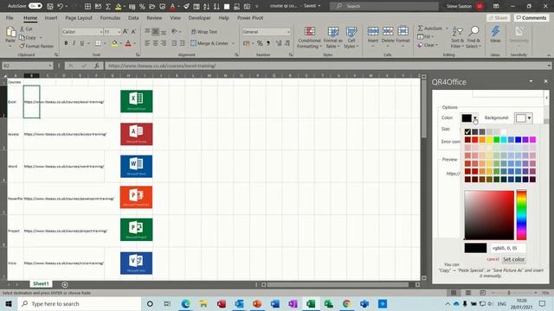Switch to the Power Pivot tab
Viewport: 554px width, 311px height.
coord(250,17)
